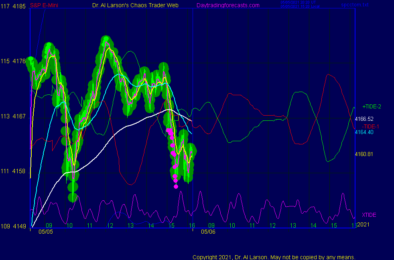
Task: Click the '11' hour label on the 05/05 session
Action: point(90,226)
